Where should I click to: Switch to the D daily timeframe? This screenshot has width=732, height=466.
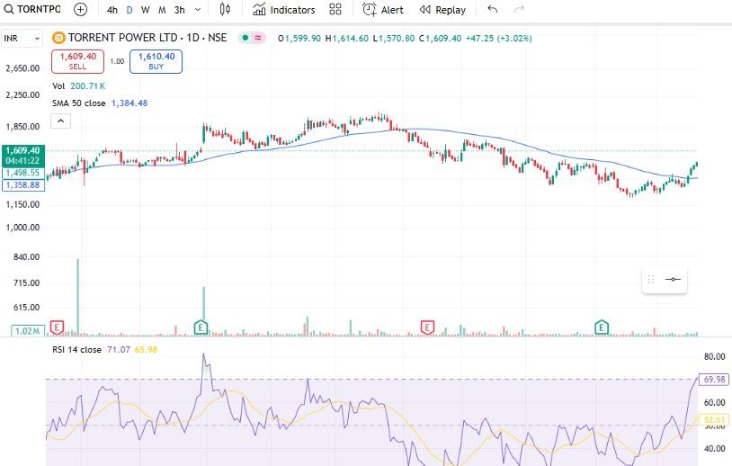tap(129, 10)
